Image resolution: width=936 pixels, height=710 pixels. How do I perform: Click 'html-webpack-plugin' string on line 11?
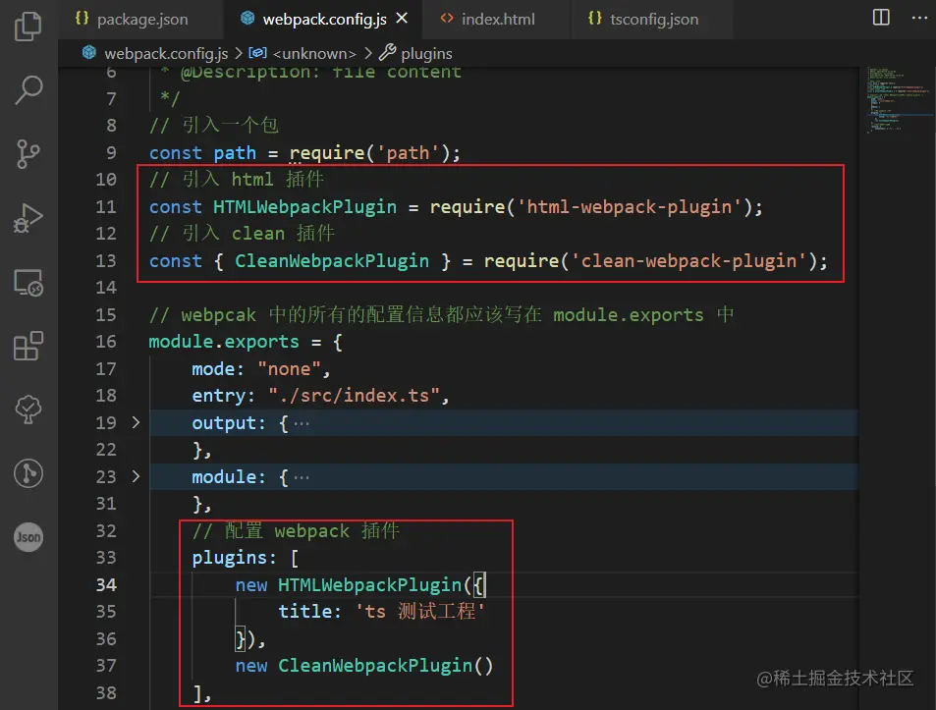pyautogui.click(x=630, y=207)
